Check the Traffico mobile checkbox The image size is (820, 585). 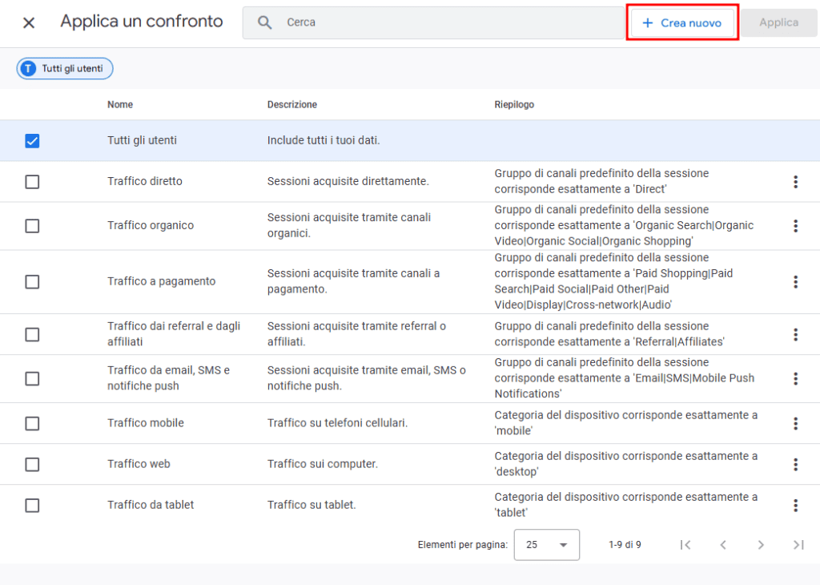click(x=32, y=423)
